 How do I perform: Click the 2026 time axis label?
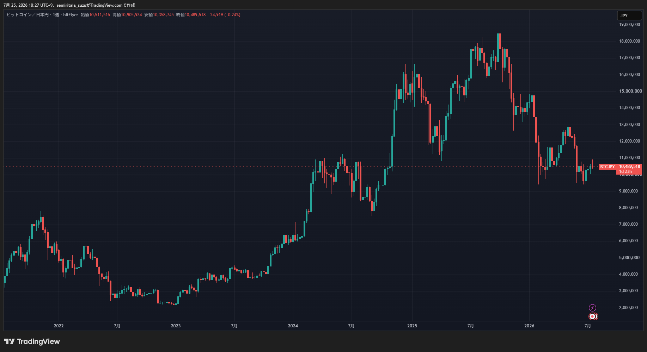[x=529, y=326]
